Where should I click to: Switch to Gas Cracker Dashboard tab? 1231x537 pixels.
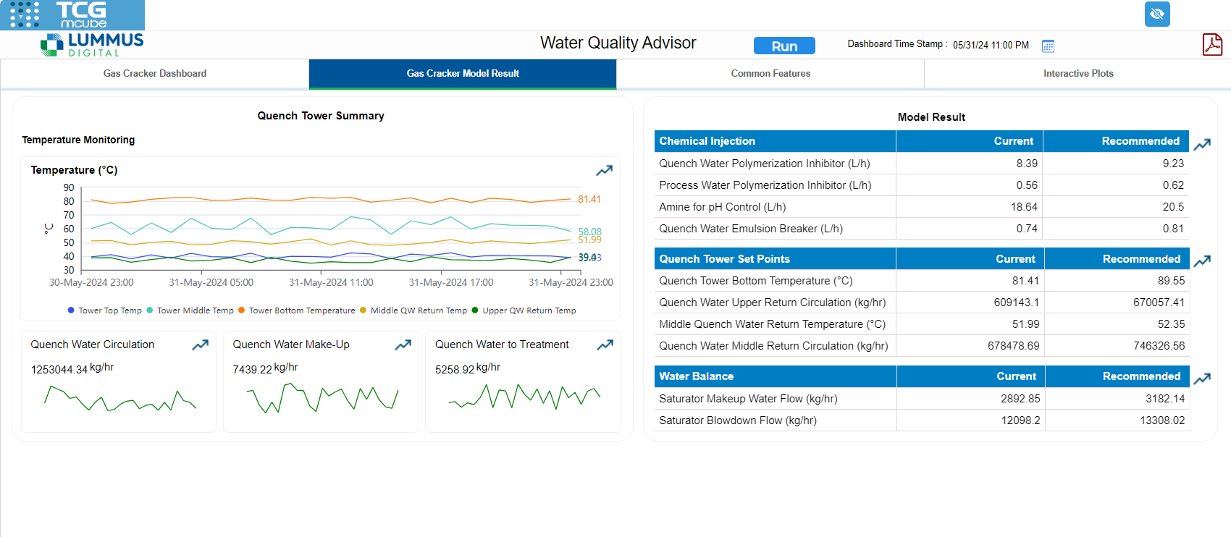[x=155, y=74]
